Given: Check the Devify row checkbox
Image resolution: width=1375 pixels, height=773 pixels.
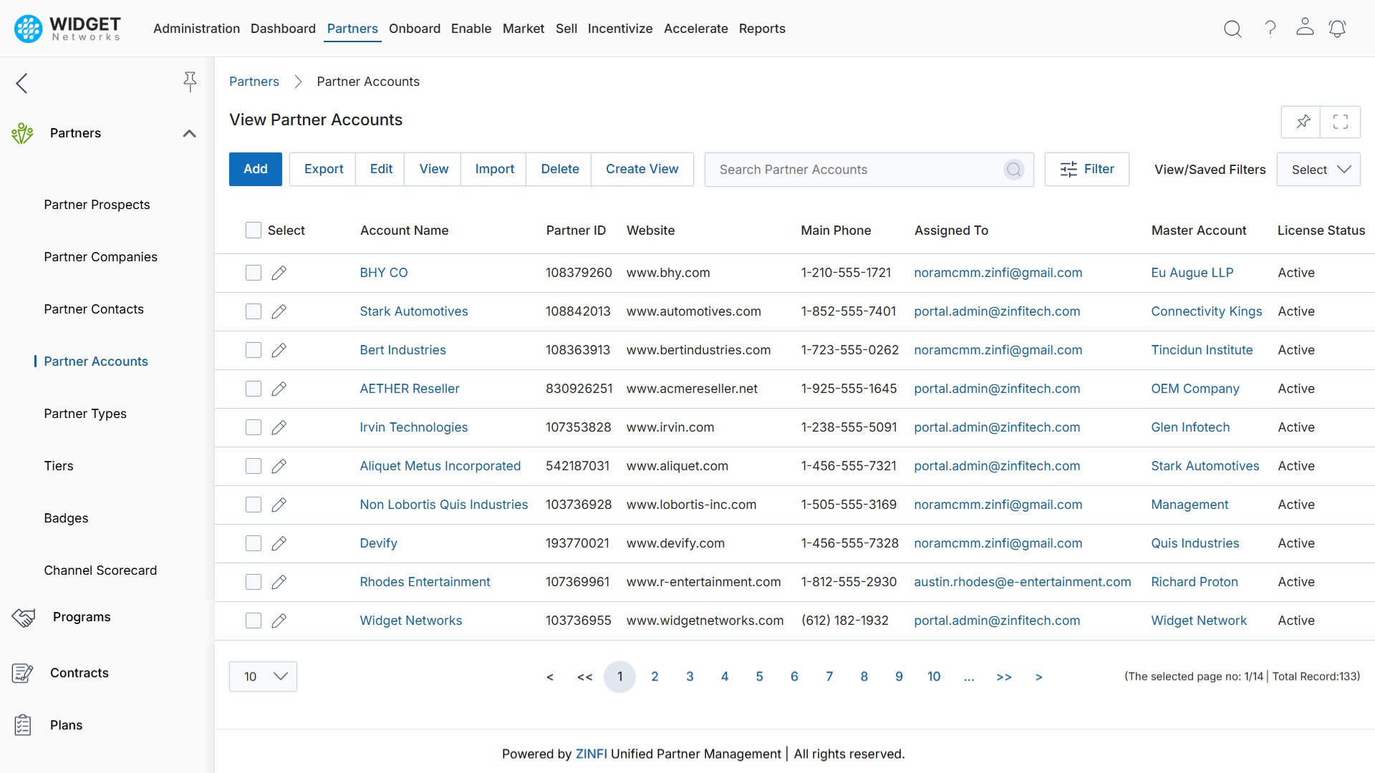Looking at the screenshot, I should pos(254,543).
